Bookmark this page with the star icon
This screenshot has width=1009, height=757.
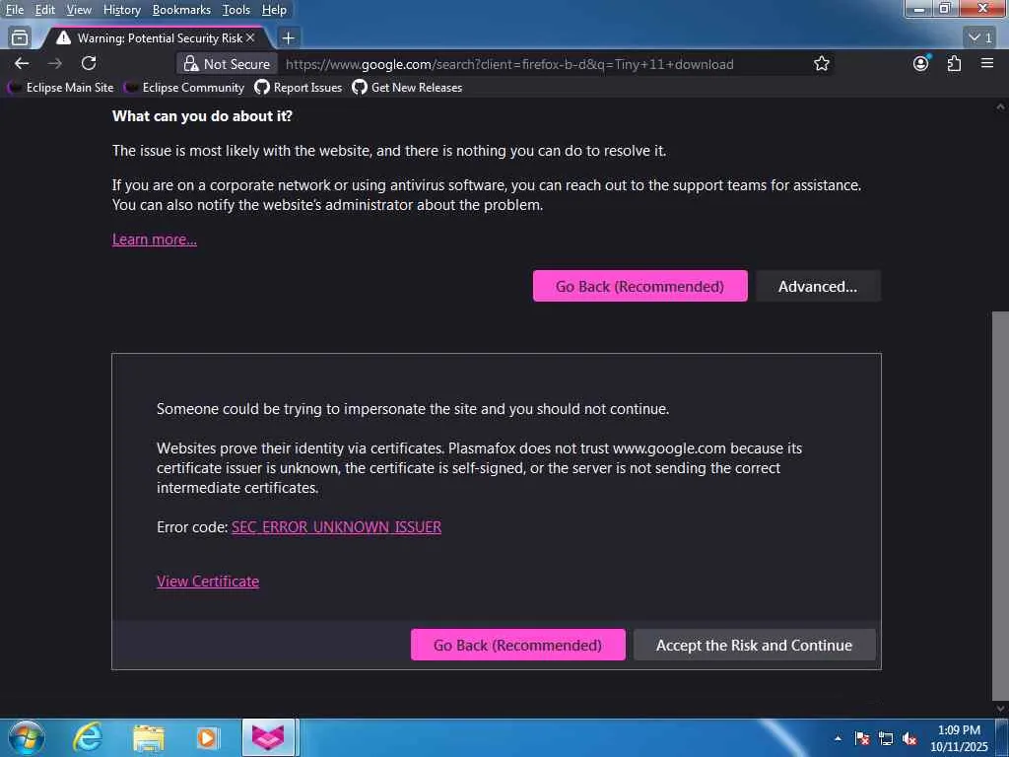(x=821, y=63)
